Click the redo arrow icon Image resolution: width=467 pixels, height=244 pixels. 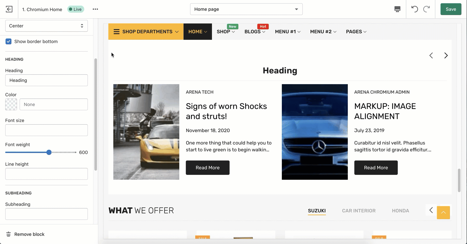coord(427,9)
